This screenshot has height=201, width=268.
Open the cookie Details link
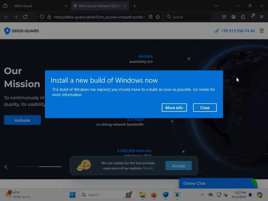click(148, 168)
